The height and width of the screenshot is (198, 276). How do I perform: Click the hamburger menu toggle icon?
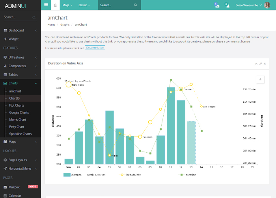[x=46, y=5]
